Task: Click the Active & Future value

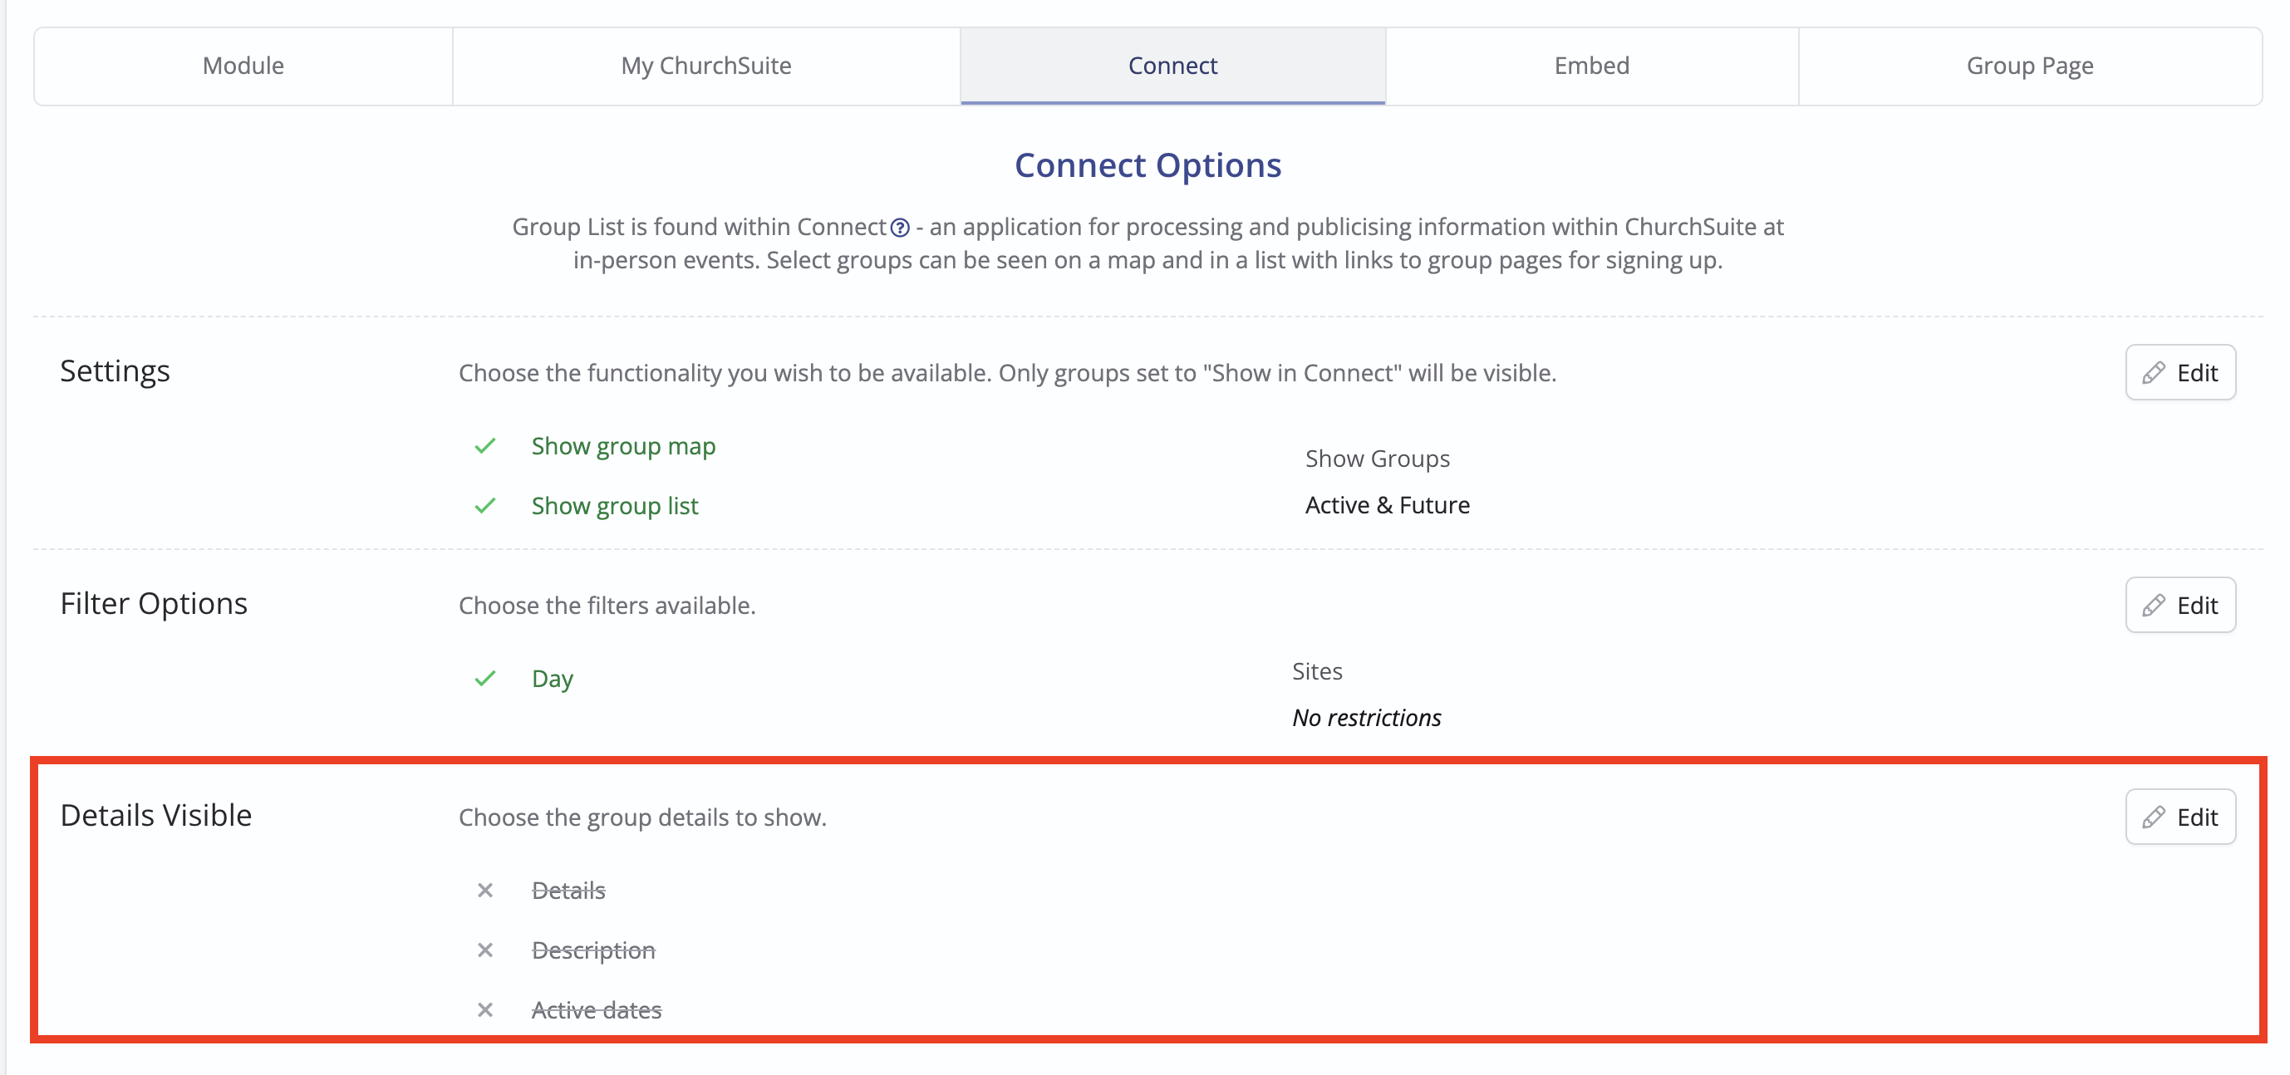Action: (x=1387, y=505)
